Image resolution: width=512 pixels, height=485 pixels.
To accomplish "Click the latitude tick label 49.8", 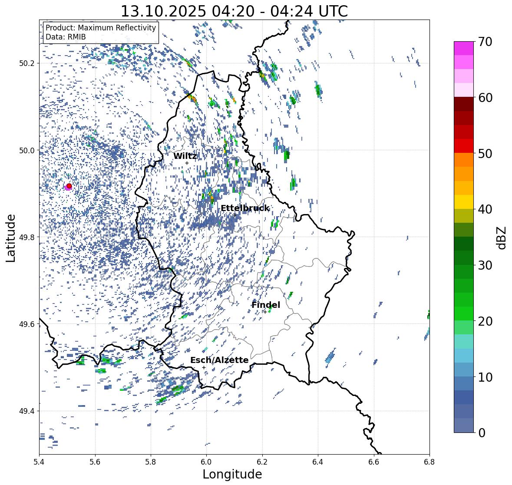I will coord(27,237).
